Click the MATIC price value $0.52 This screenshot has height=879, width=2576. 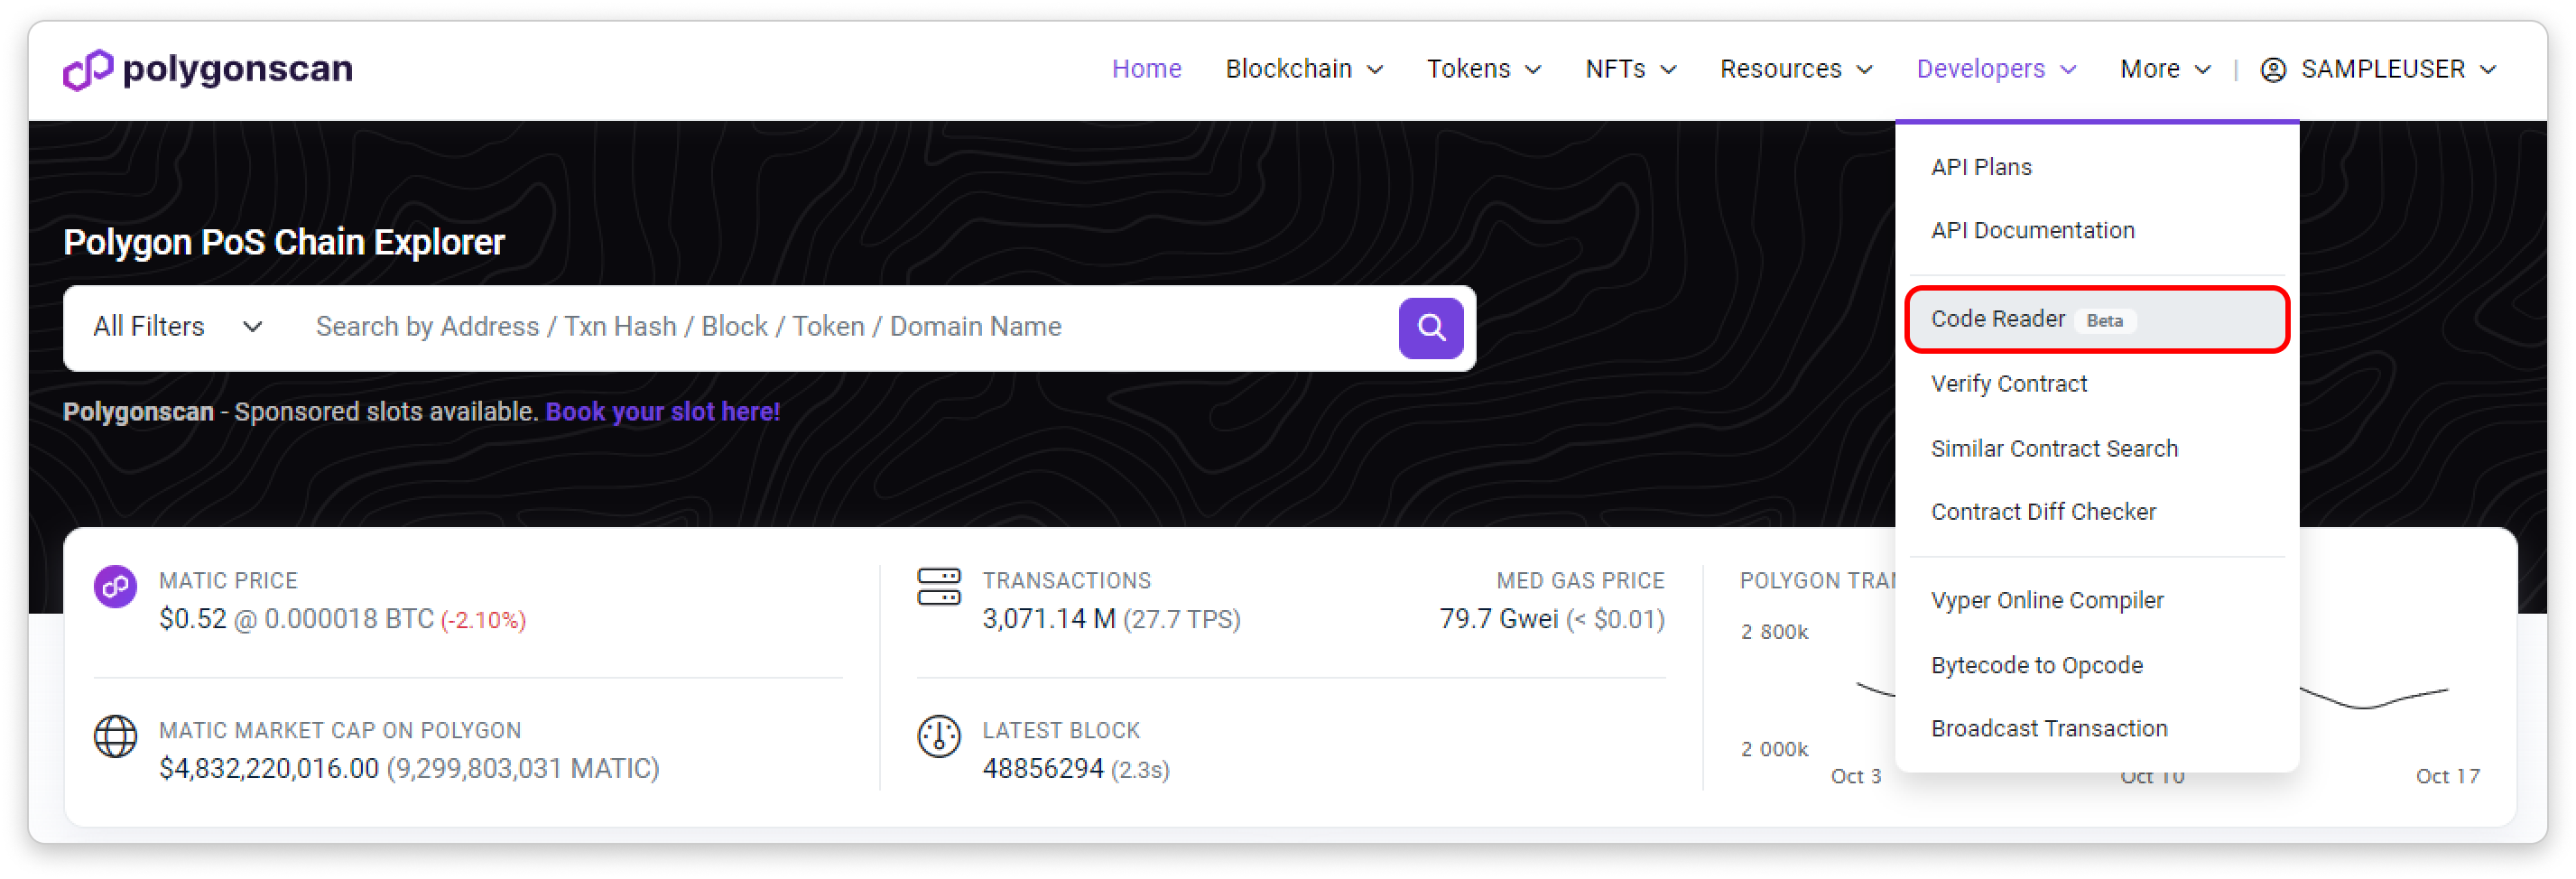pos(193,619)
